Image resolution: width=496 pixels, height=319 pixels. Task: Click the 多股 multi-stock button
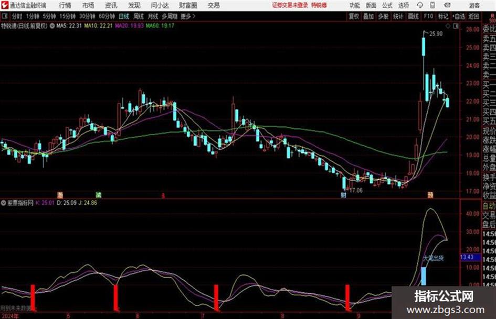pyautogui.click(x=383, y=16)
